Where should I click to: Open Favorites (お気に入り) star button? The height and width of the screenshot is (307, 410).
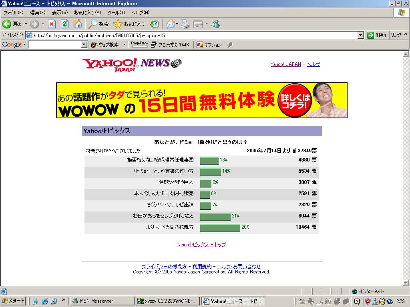[x=129, y=24]
